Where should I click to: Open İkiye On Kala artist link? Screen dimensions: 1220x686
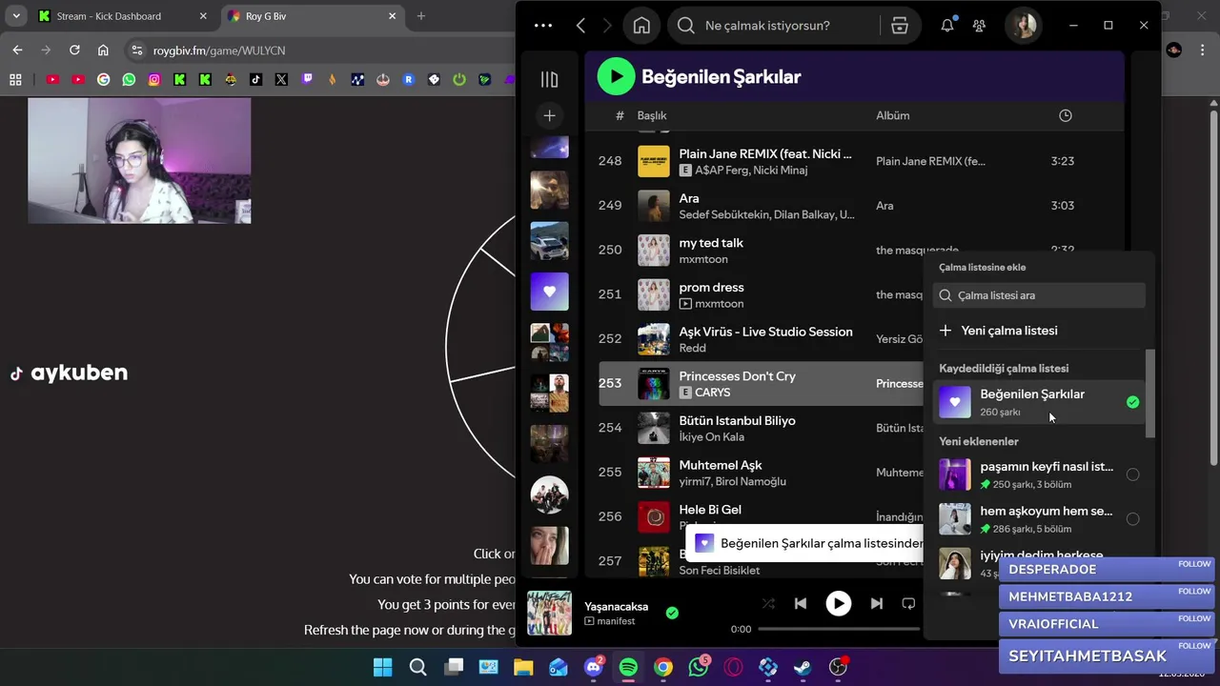coord(711,437)
